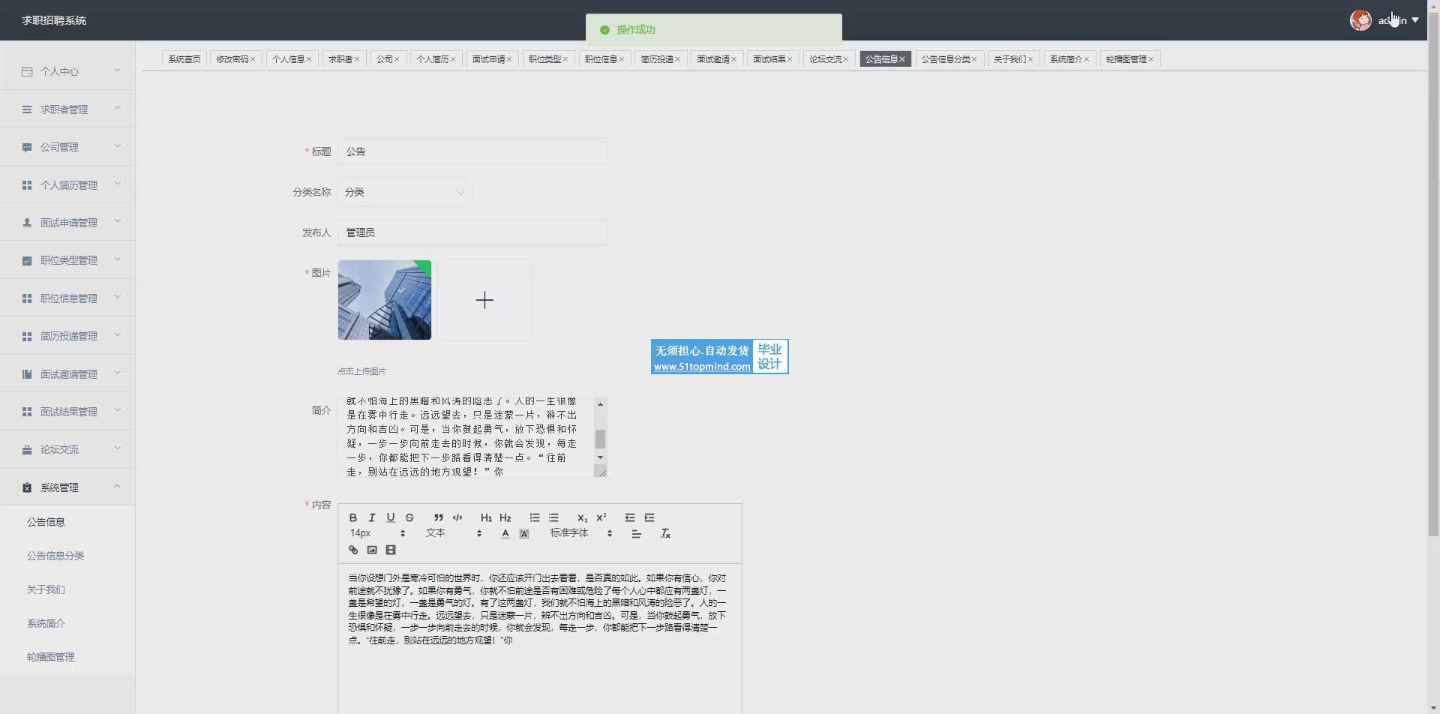Click the uploaded building image thumbnail

pos(385,300)
